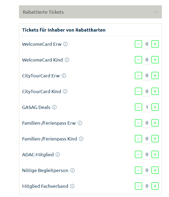Open Nötige Begleitperson info icon
This screenshot has width=169, height=197.
point(72,170)
